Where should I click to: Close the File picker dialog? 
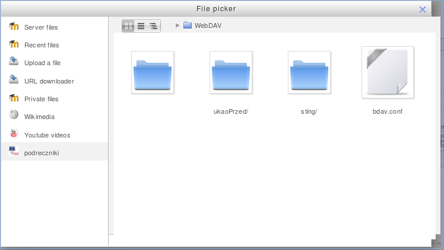pyautogui.click(x=423, y=9)
